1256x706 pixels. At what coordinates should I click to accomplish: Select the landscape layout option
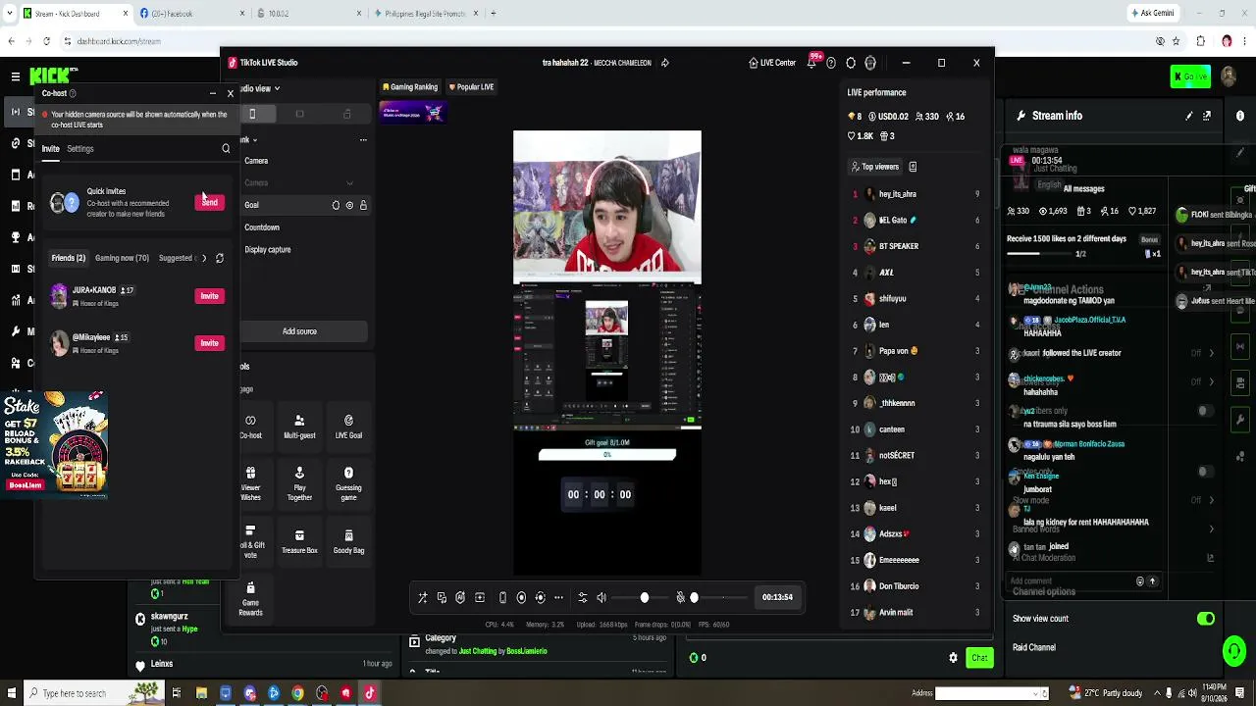coord(299,114)
